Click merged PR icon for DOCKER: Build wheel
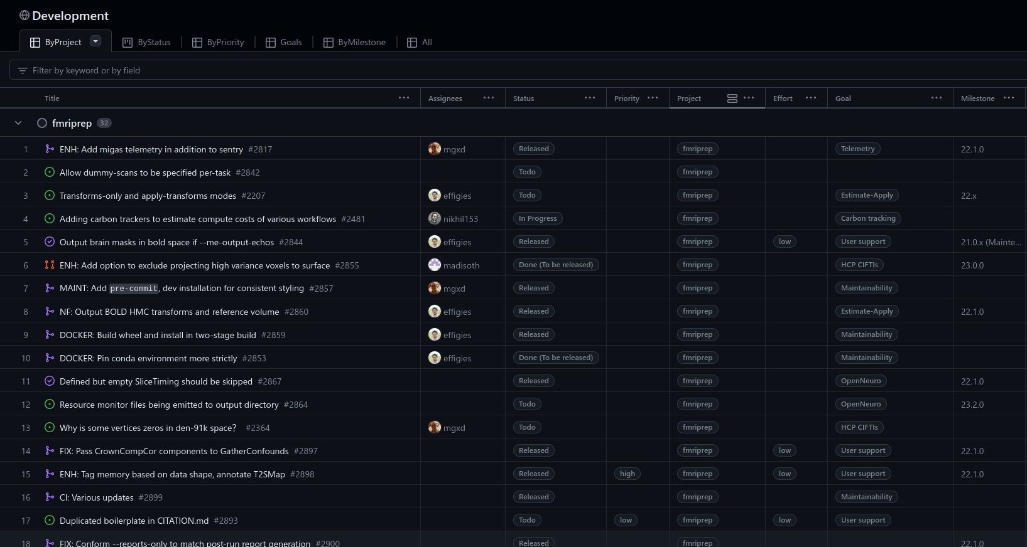 coord(50,334)
